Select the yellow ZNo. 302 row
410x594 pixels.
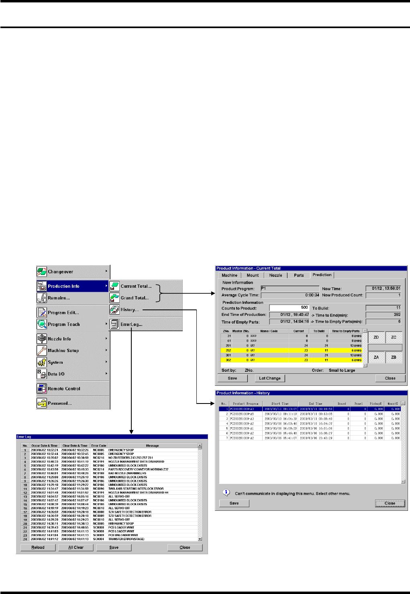point(292,360)
